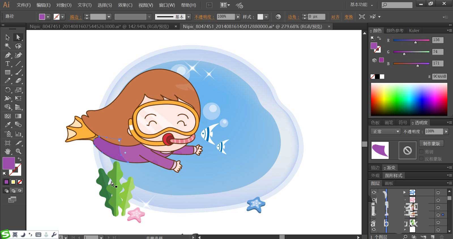Click the 描边 stroke link in control bar
This screenshot has height=239, width=453.
(76, 17)
